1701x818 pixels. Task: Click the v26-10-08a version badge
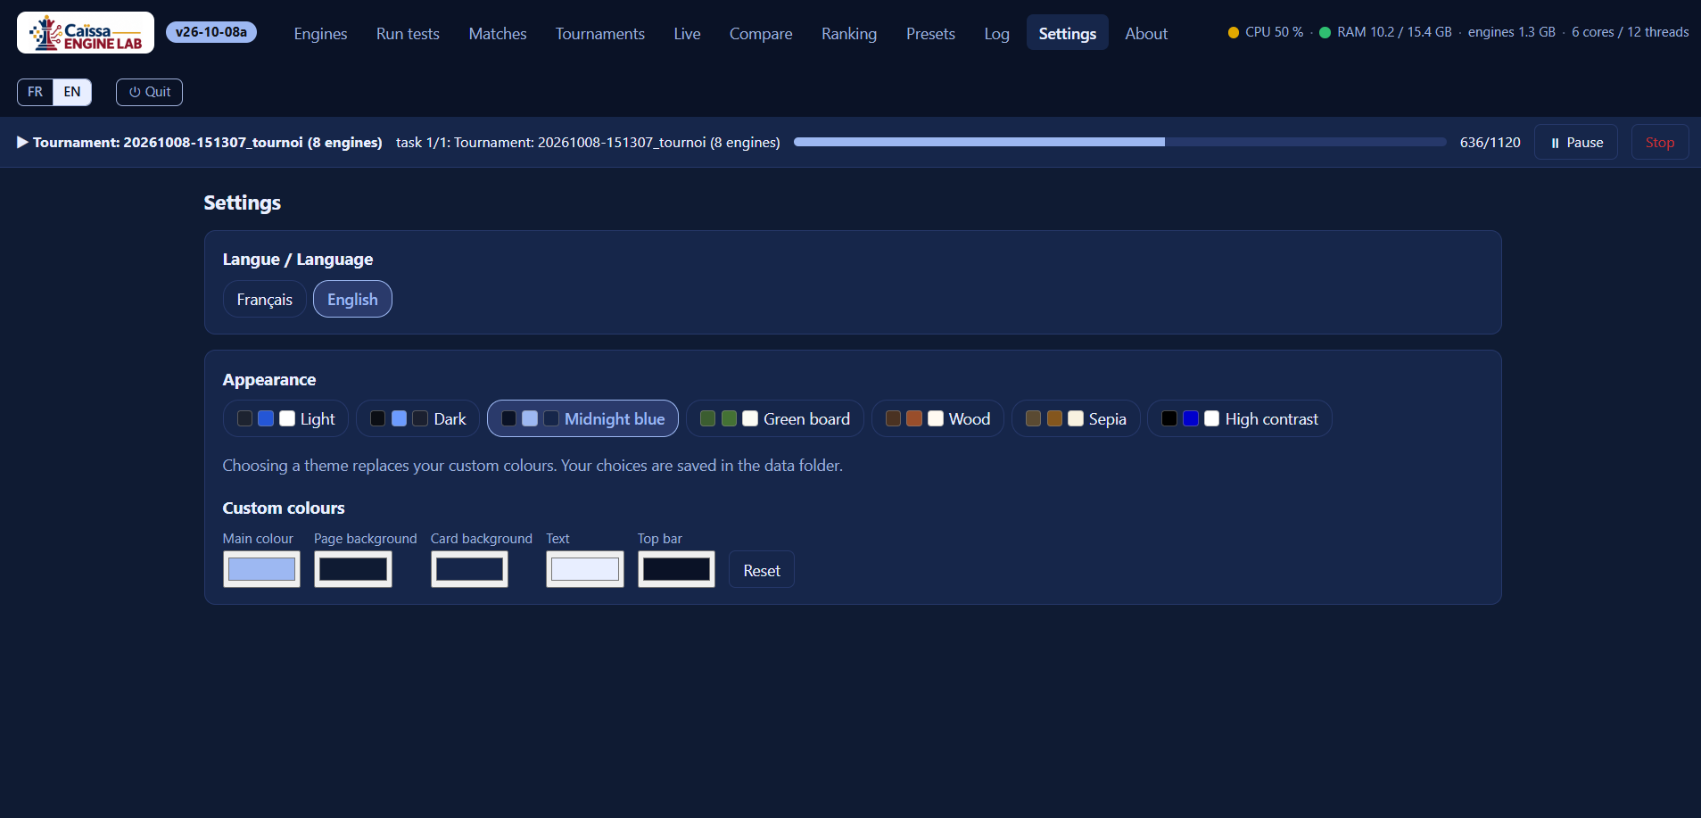[x=211, y=32]
